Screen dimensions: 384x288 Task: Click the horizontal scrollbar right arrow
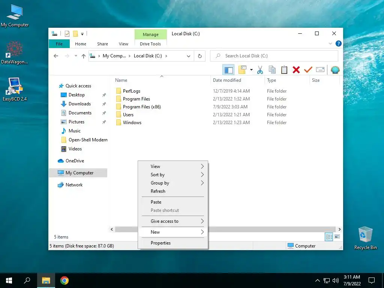[x=339, y=229]
